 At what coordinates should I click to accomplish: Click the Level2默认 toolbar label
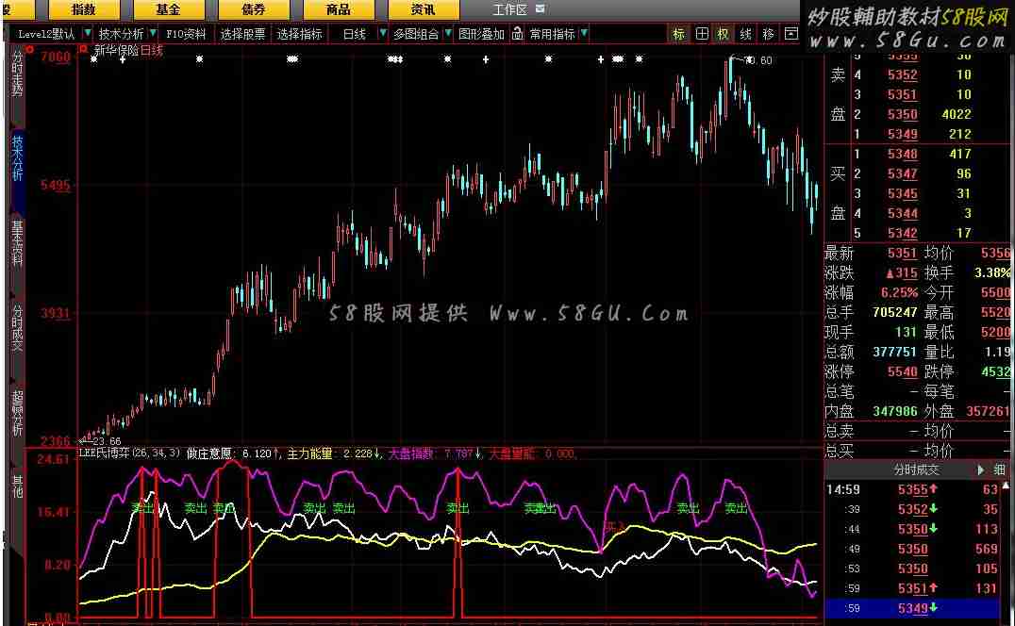coord(46,34)
